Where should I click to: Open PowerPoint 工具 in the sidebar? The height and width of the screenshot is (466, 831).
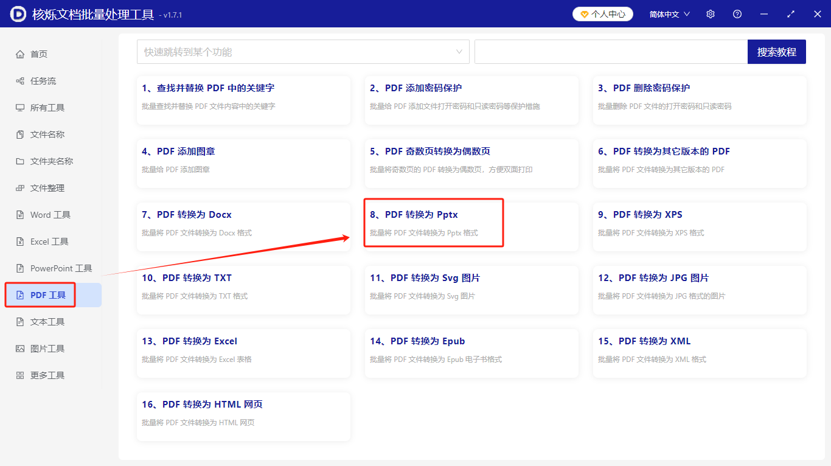click(x=51, y=268)
